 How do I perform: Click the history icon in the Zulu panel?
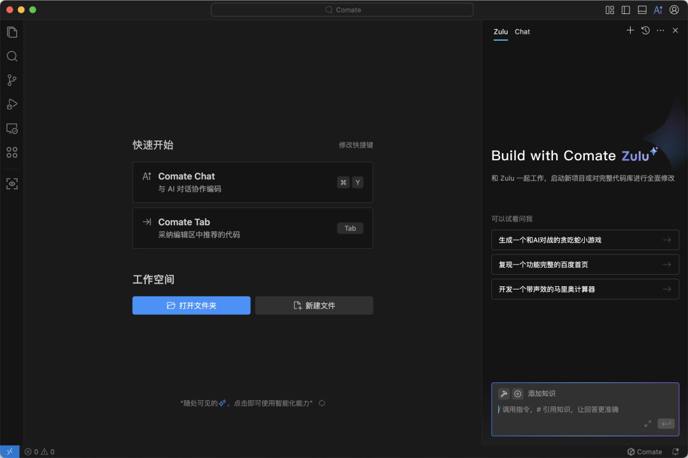tap(645, 30)
